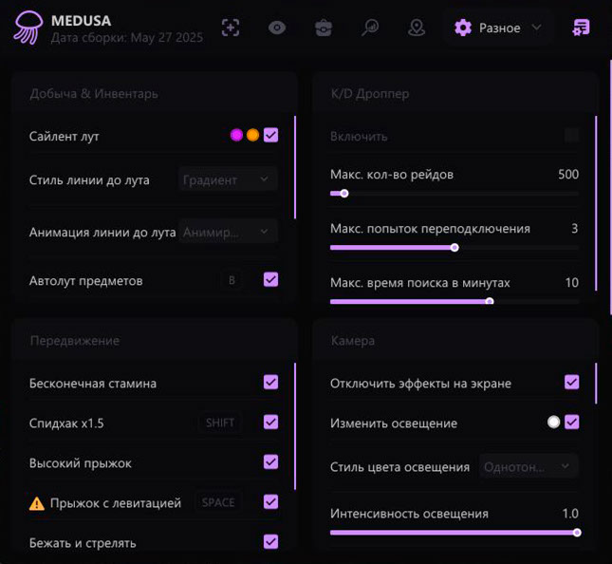This screenshot has height=564, width=612.
Task: Click the warning icon beside Прыжок с левитацией
Action: click(x=37, y=503)
